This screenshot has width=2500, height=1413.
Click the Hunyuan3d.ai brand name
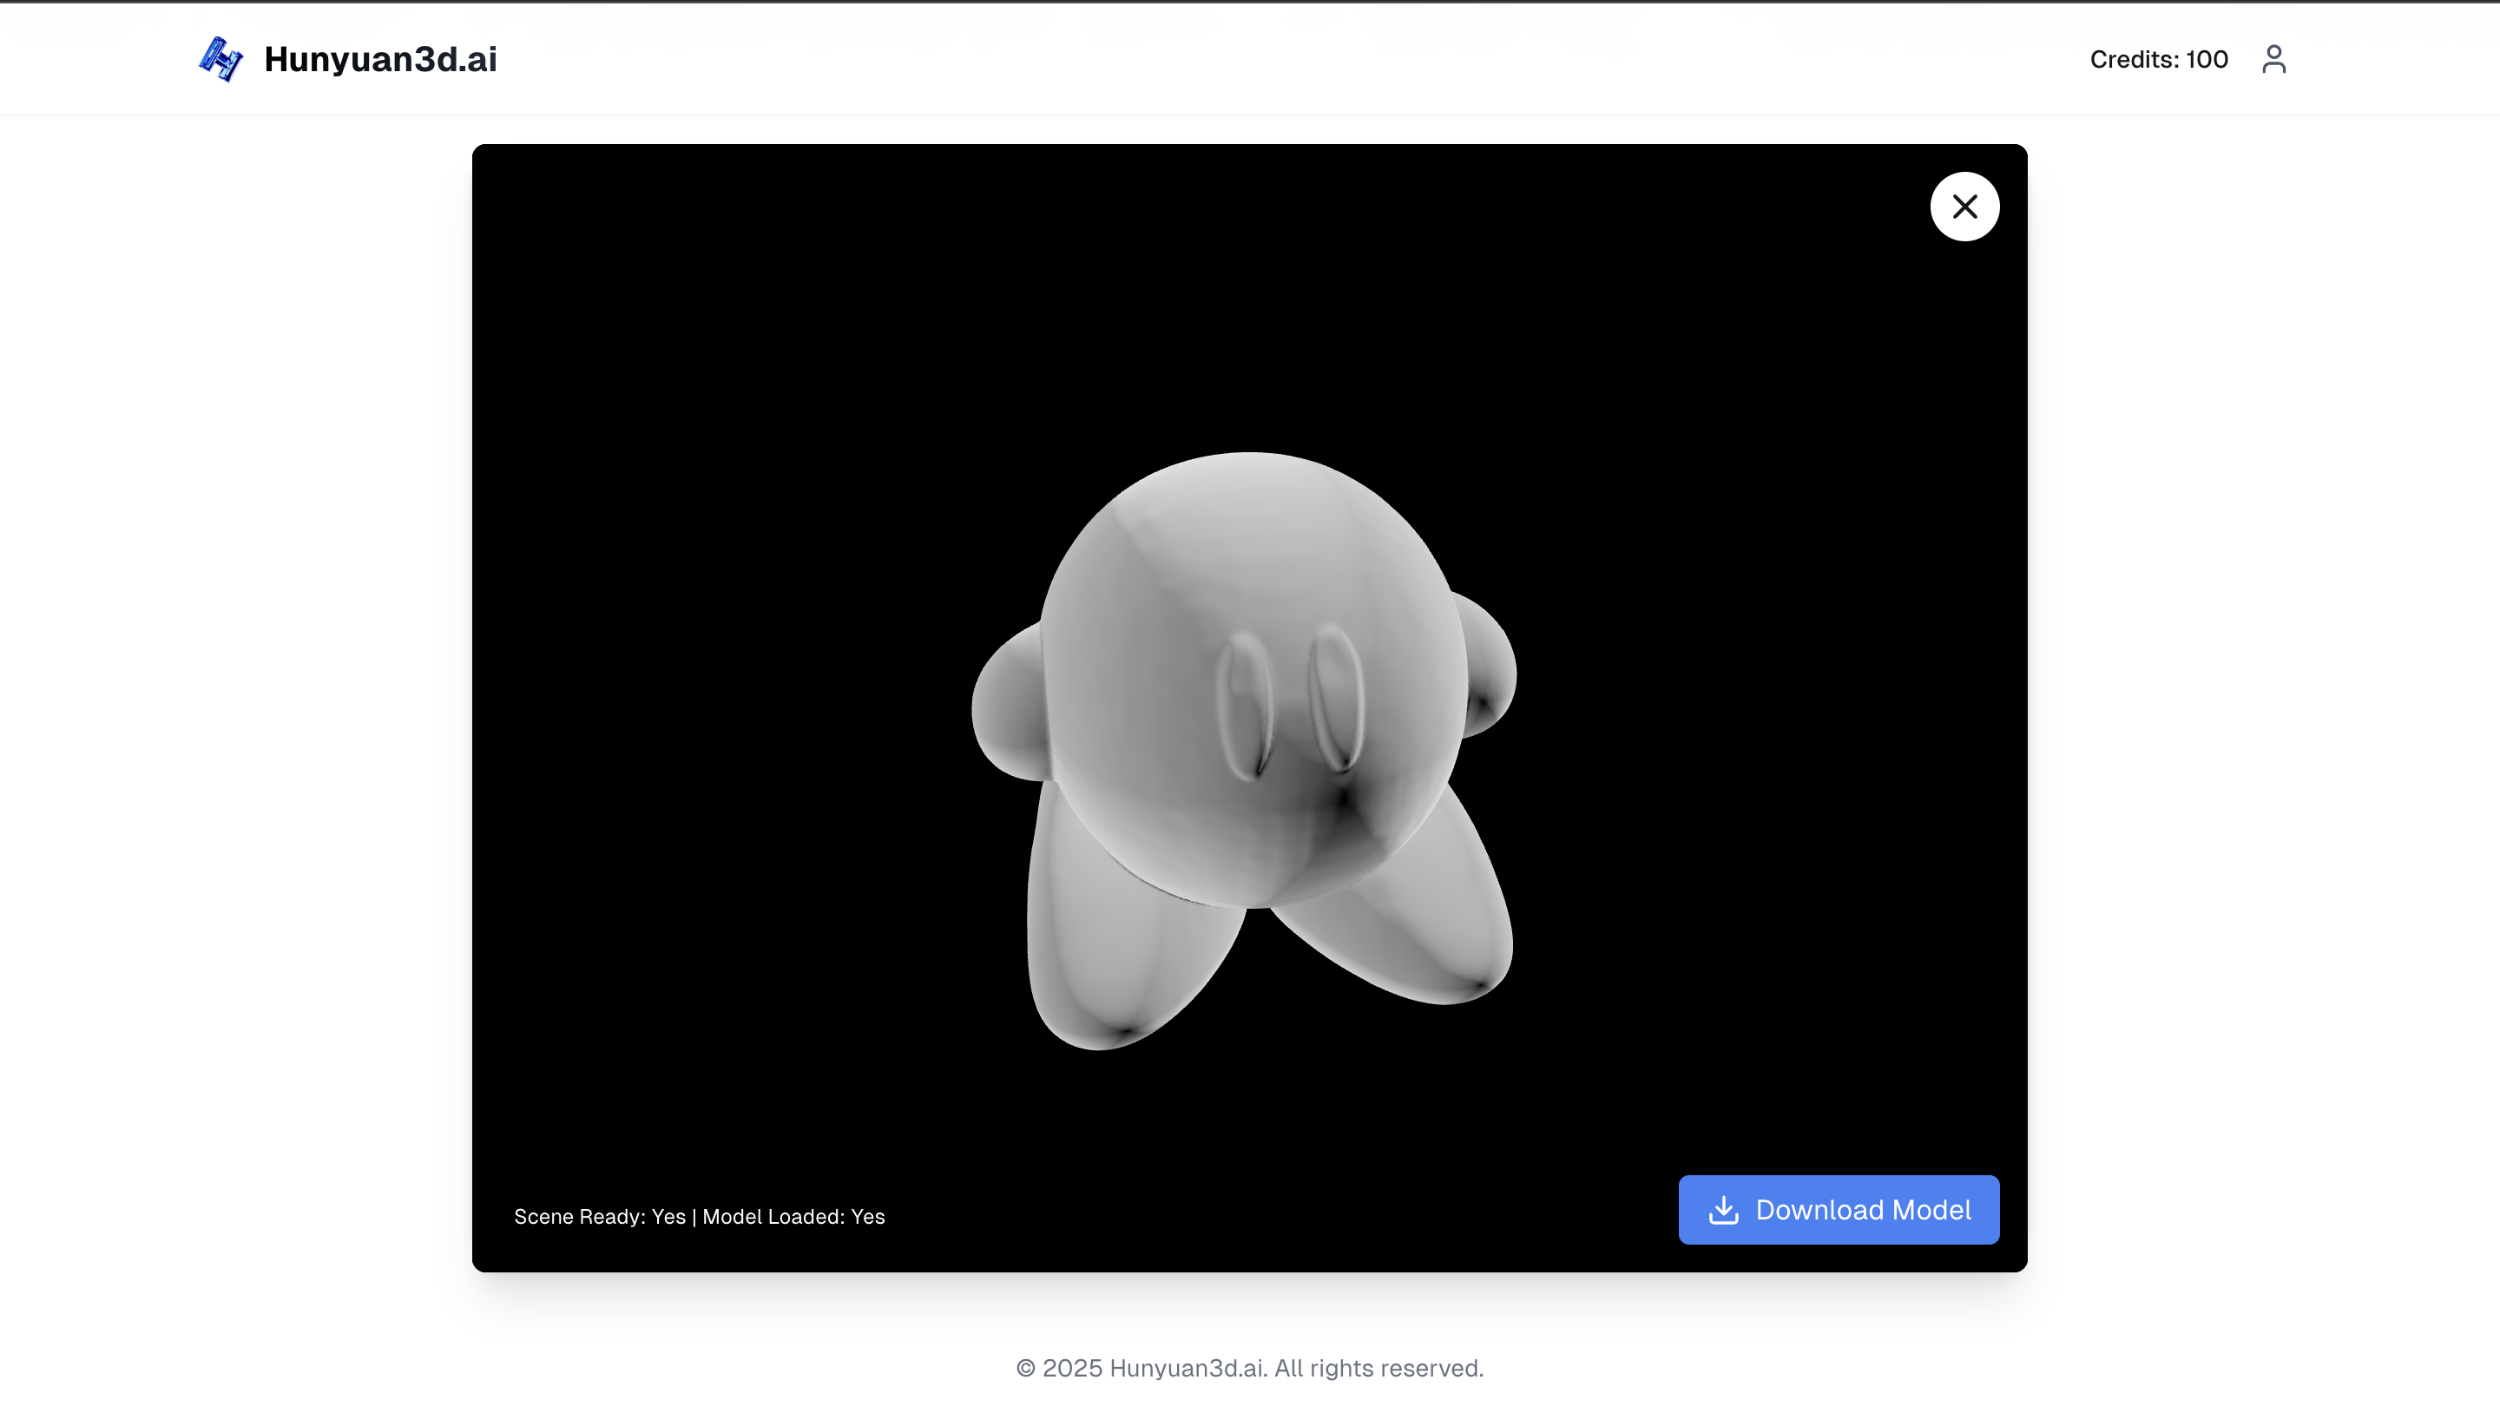click(380, 59)
